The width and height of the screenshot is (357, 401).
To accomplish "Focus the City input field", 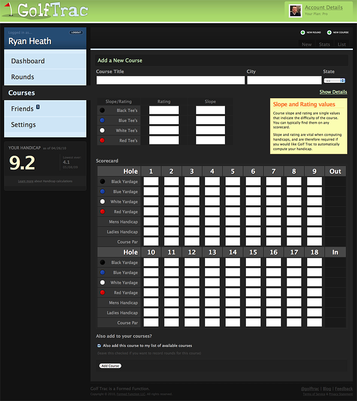I will coord(284,80).
